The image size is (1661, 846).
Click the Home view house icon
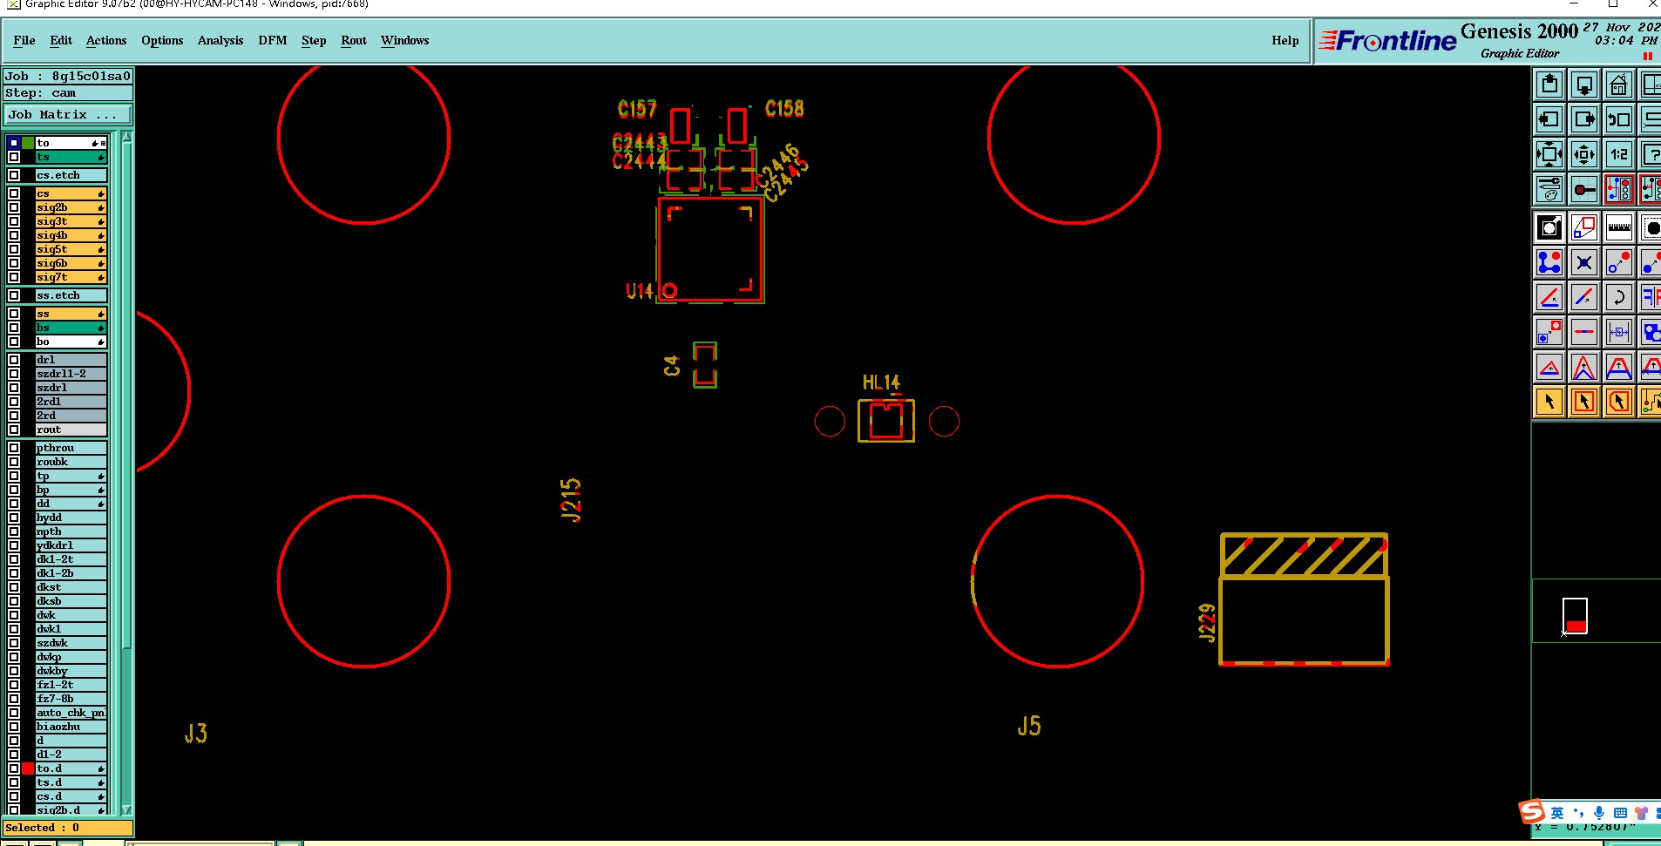pyautogui.click(x=1619, y=85)
